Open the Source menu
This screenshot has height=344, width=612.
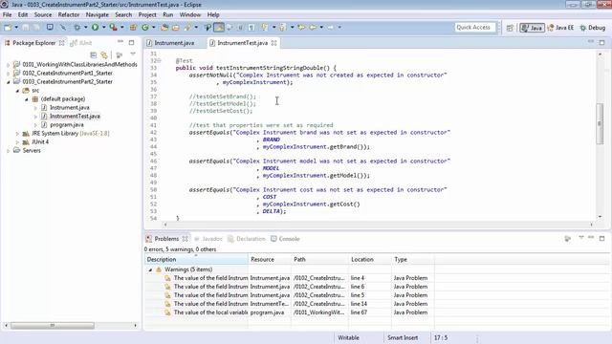coord(43,15)
